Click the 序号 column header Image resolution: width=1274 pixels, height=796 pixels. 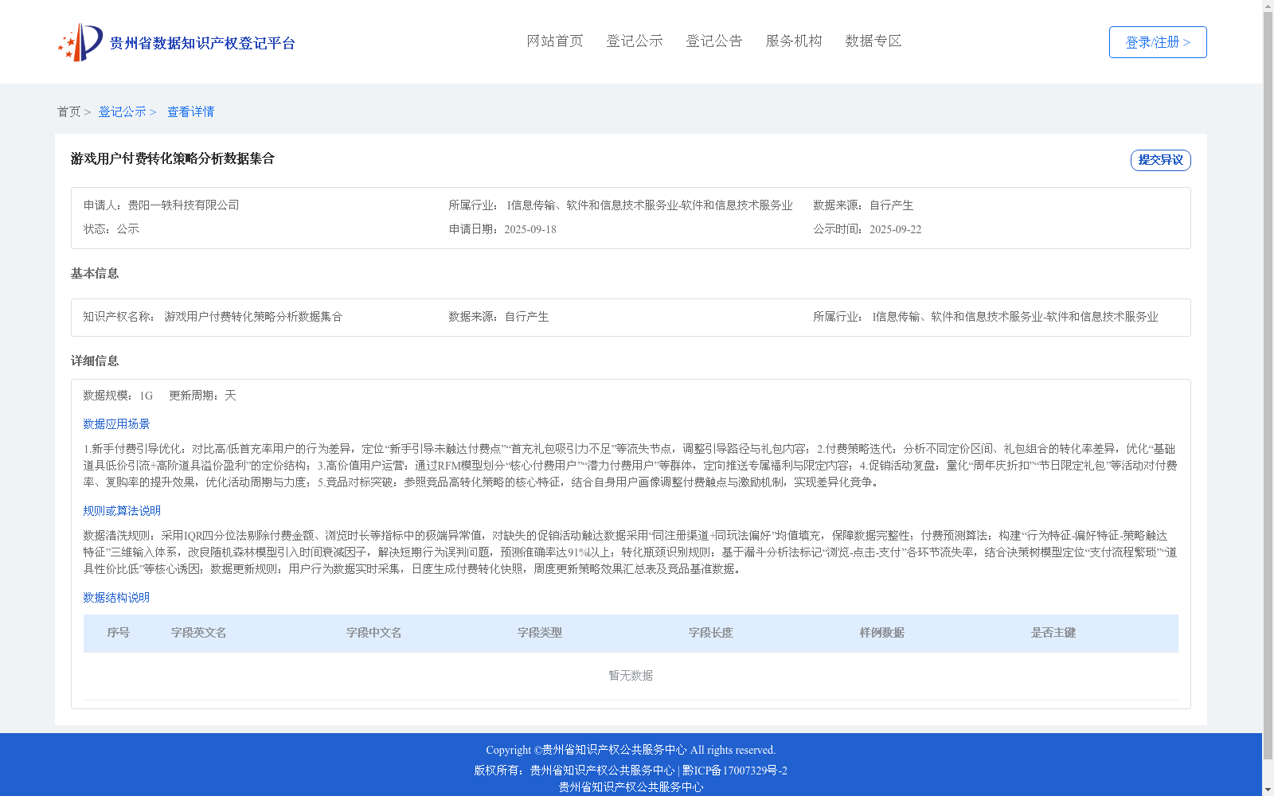click(x=119, y=633)
